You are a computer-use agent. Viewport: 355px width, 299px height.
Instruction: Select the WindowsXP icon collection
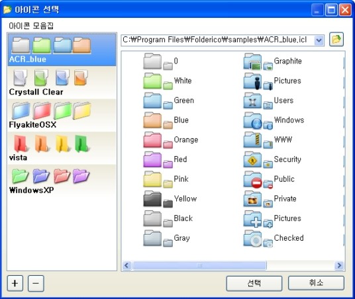click(62, 181)
